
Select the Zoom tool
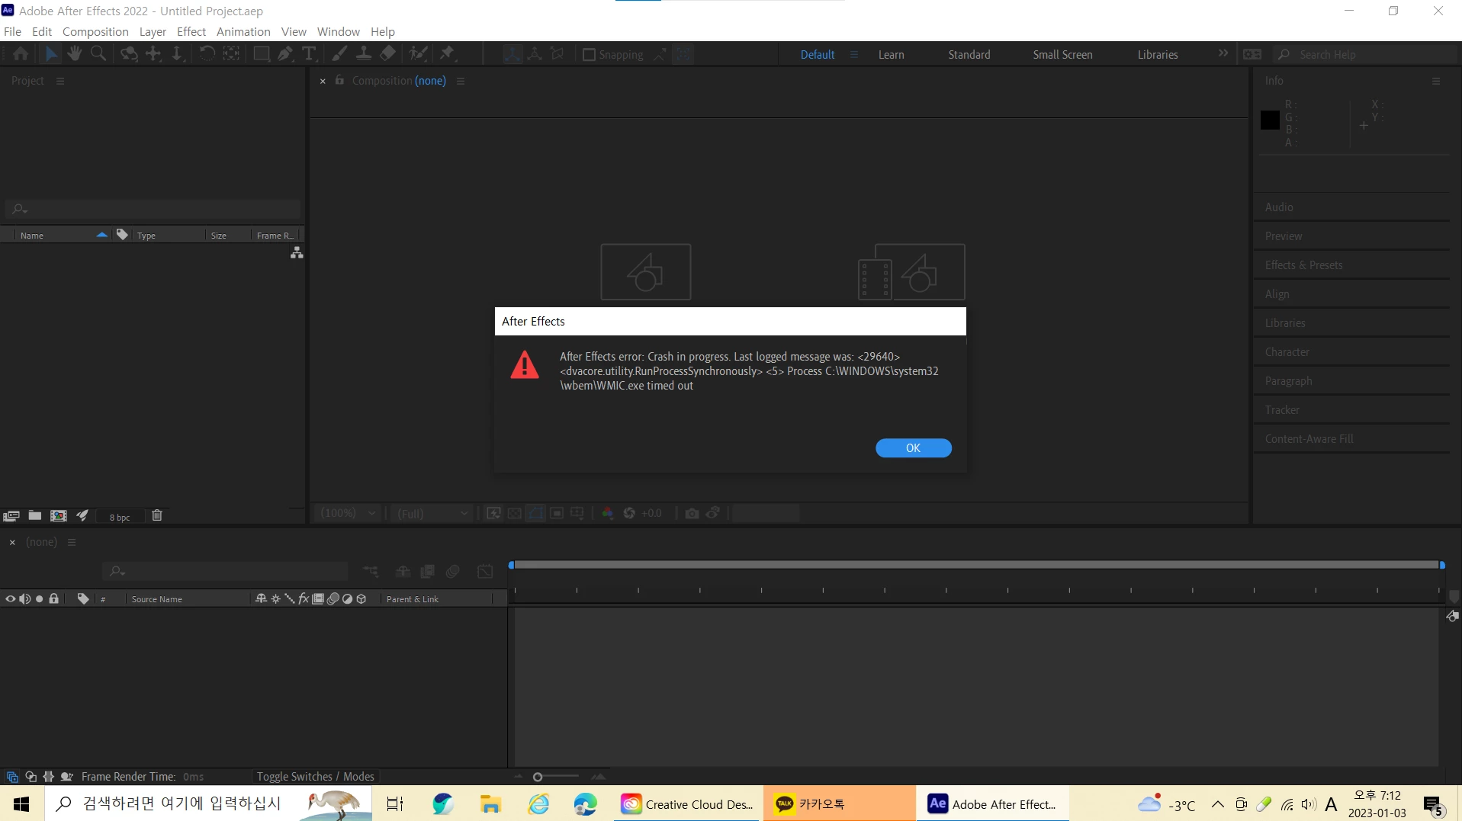click(x=98, y=54)
